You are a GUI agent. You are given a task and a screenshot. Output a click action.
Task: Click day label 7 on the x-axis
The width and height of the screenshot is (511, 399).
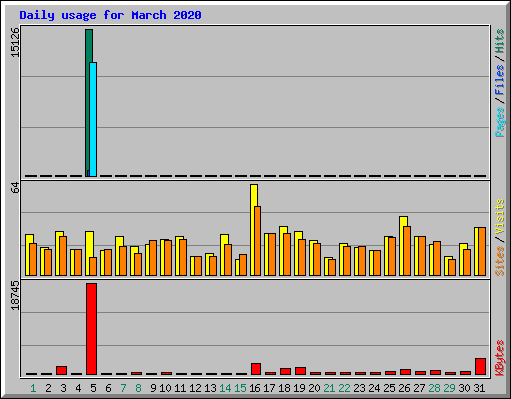tap(123, 388)
